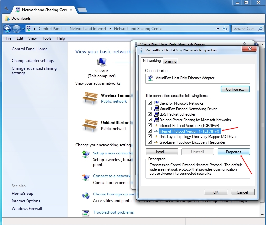
Task: Open Change advanced sharing settings
Action: click(x=34, y=71)
